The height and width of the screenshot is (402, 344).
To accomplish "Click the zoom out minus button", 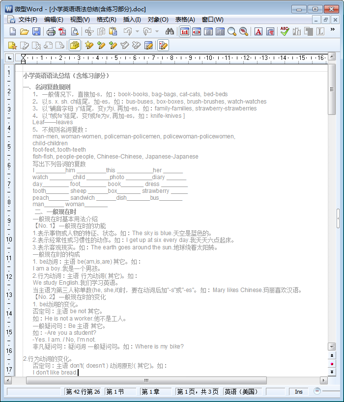I will click(x=317, y=391).
